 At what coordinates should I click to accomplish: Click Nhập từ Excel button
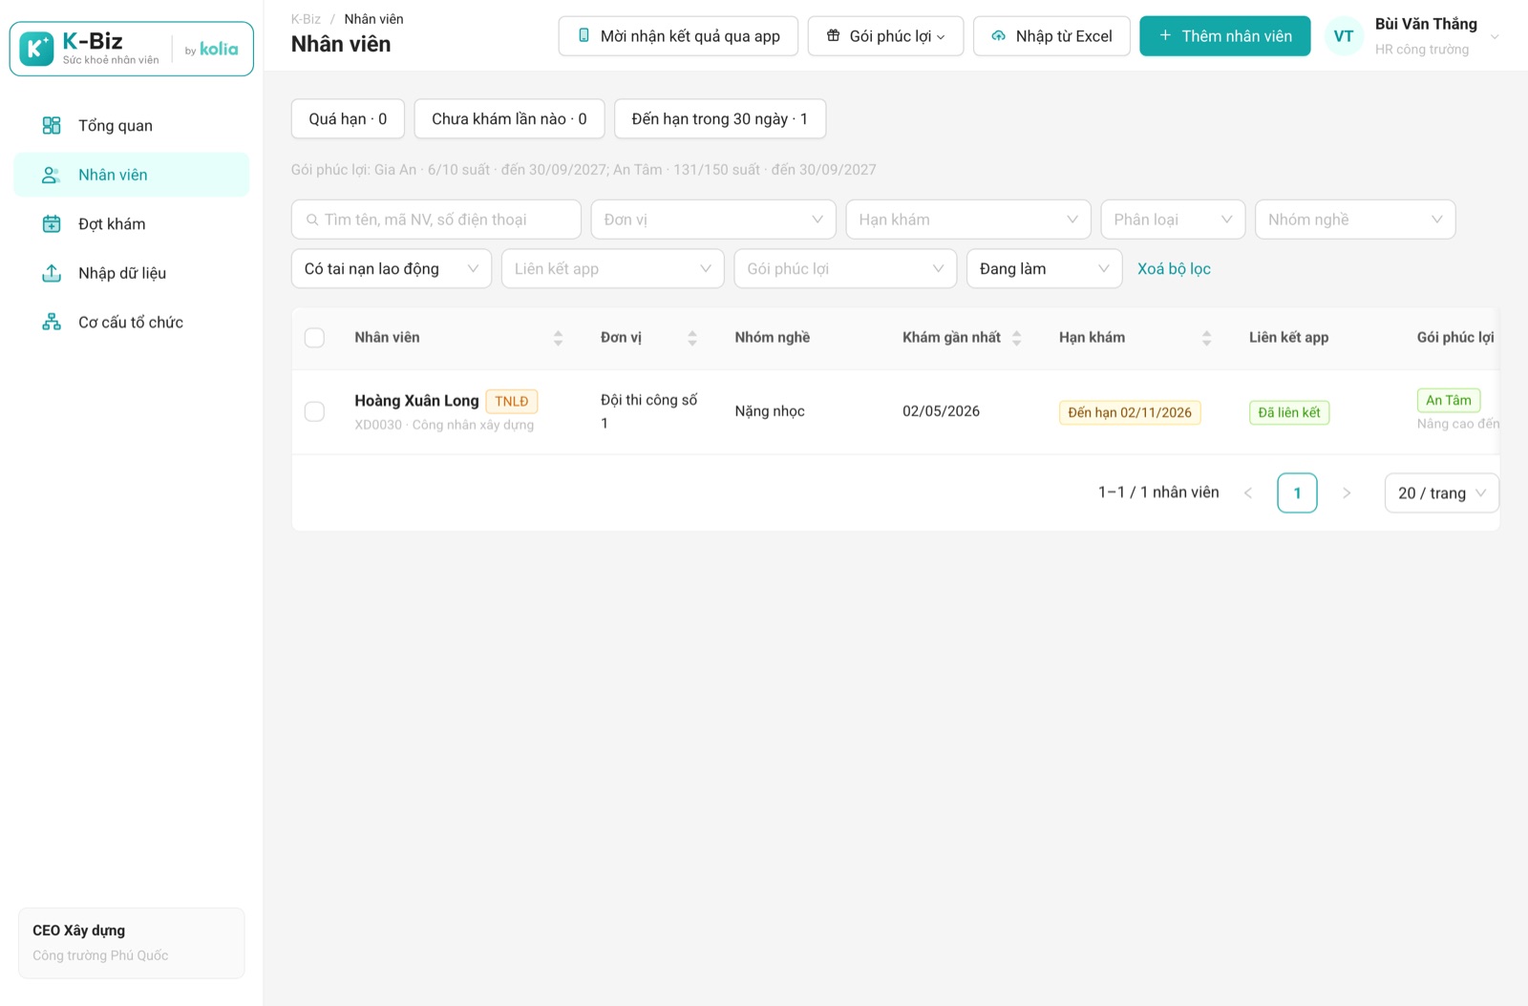(1051, 36)
